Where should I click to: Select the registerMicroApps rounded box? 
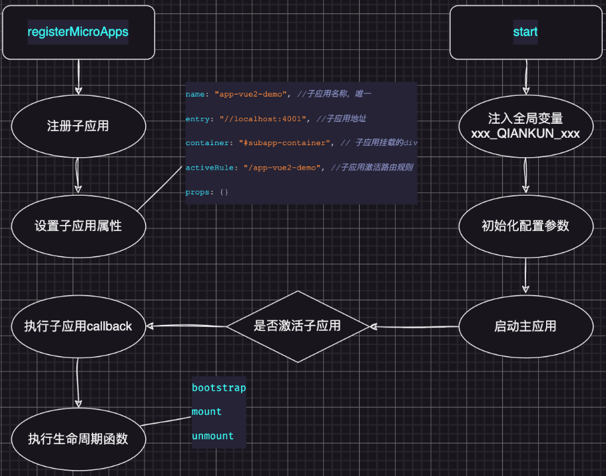click(79, 33)
